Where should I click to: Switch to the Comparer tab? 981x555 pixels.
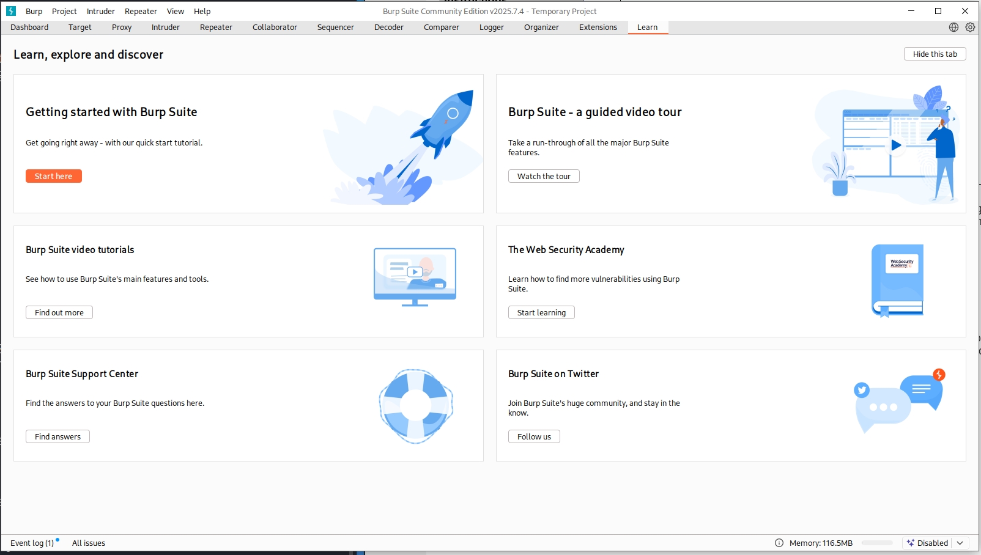442,27
